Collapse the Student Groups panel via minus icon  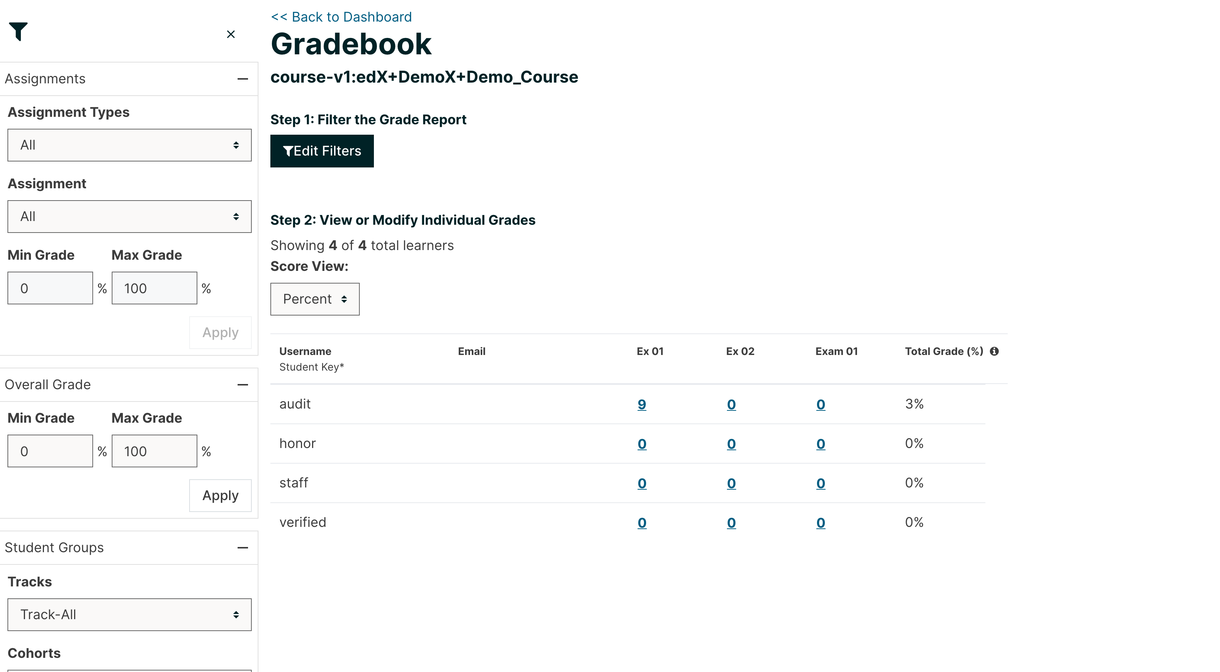(243, 548)
